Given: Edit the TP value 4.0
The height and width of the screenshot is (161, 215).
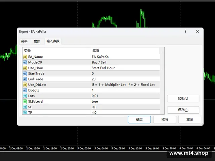Looking at the screenshot, I should pyautogui.click(x=125, y=112).
